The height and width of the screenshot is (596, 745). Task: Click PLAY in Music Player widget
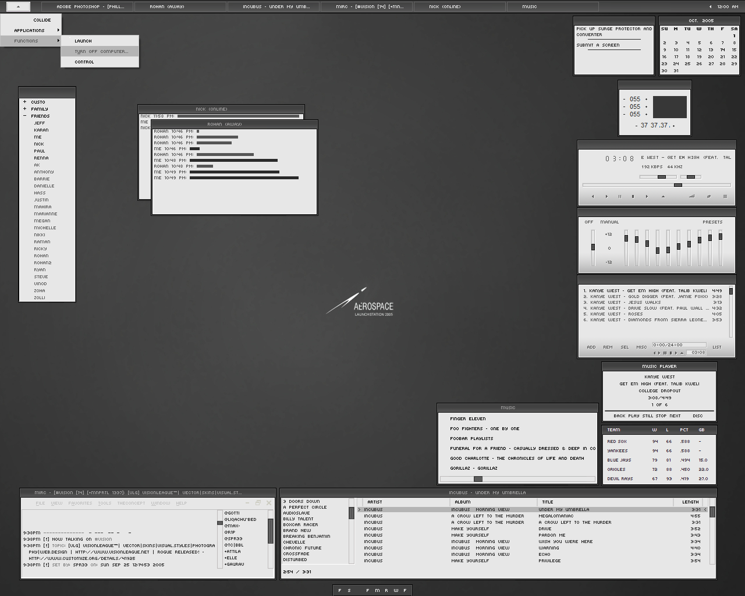(x=634, y=416)
